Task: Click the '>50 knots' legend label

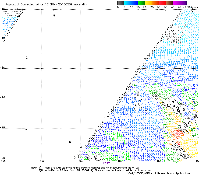Action: point(191,7)
